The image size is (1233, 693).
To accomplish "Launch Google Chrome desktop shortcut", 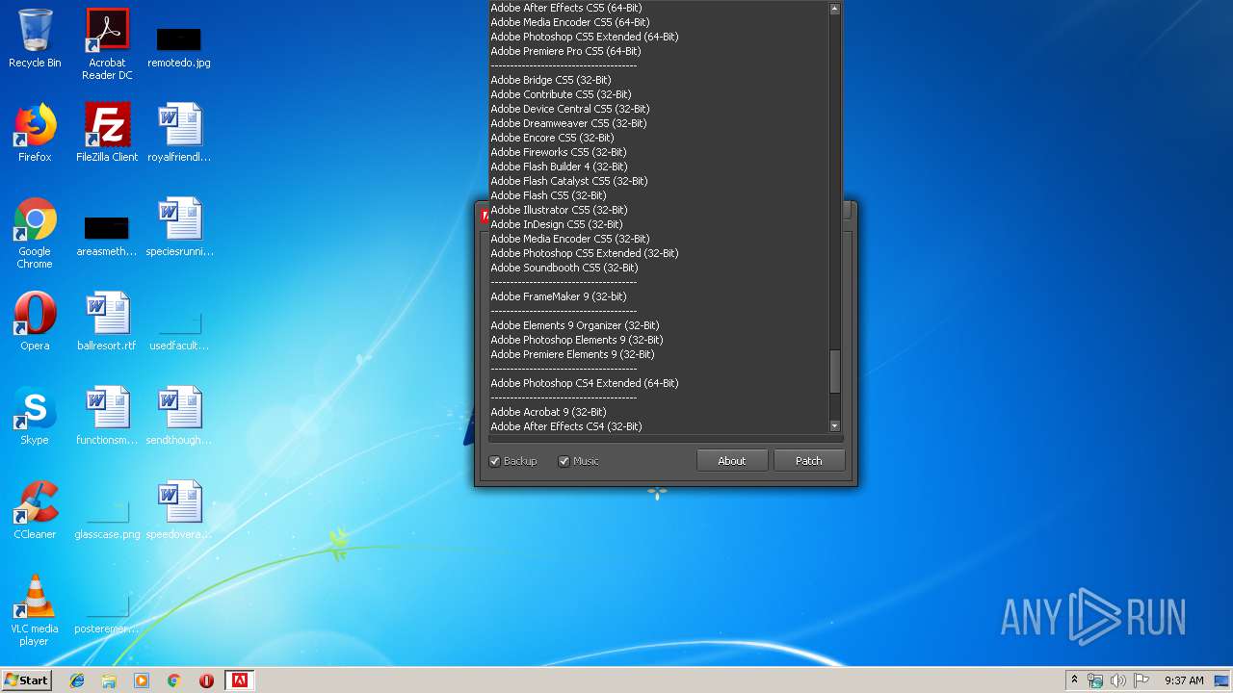I will click(35, 233).
